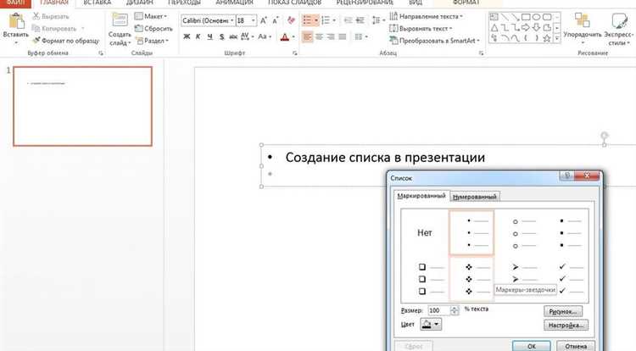Toggle bulleted list button in ribbon
The width and height of the screenshot is (636, 351).
tap(308, 20)
